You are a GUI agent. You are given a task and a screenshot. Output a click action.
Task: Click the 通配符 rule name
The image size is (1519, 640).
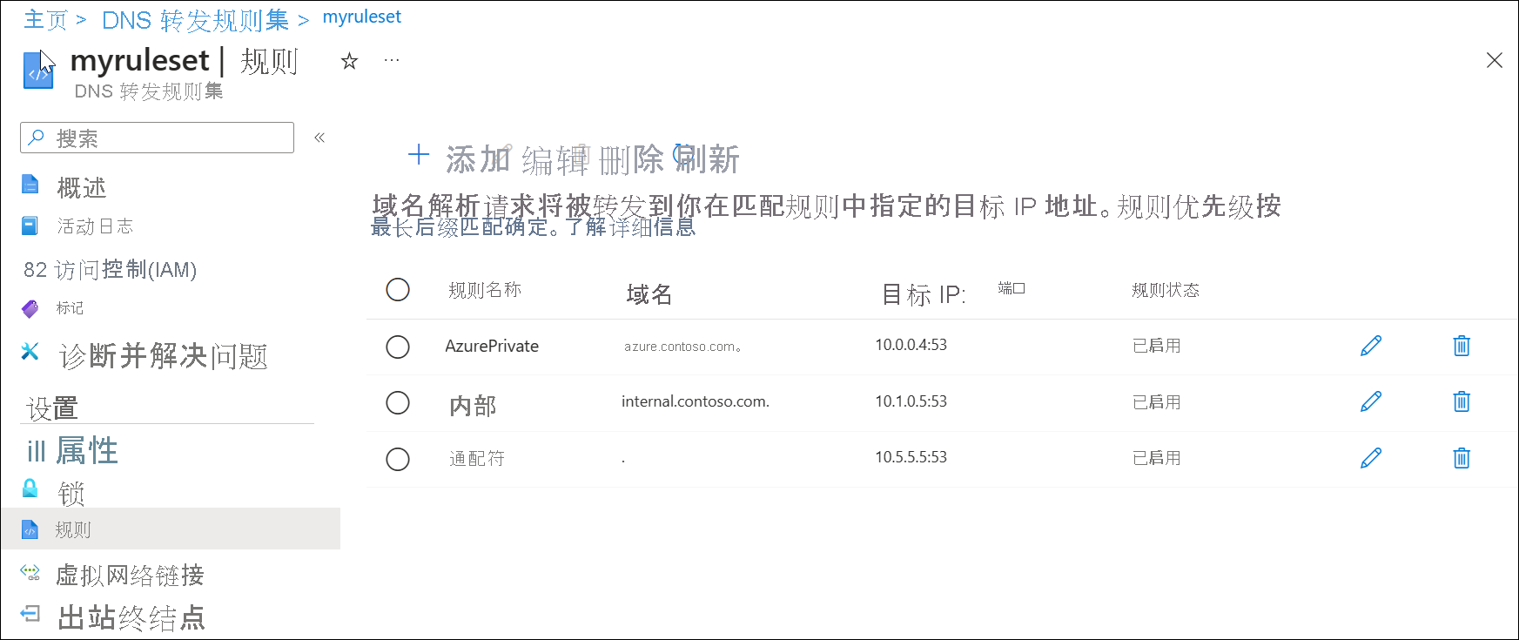click(477, 459)
